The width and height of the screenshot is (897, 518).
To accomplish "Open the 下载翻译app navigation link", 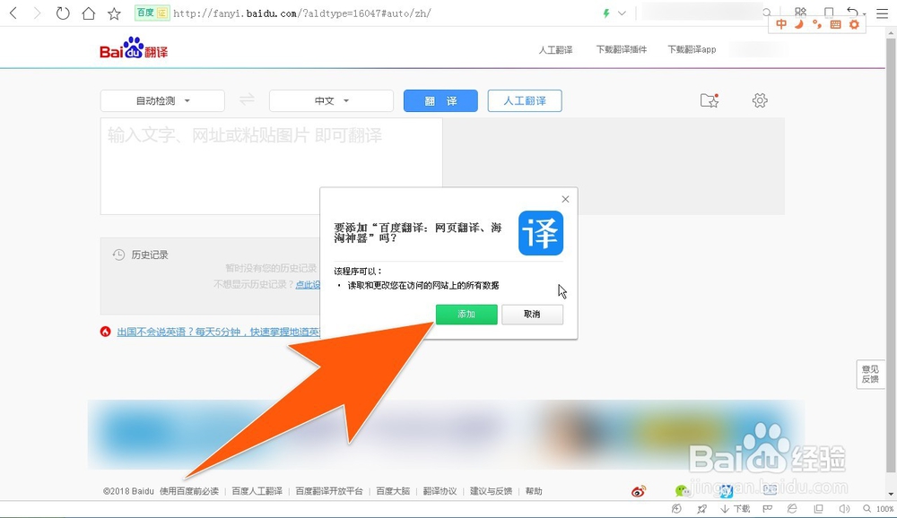I will pyautogui.click(x=692, y=50).
